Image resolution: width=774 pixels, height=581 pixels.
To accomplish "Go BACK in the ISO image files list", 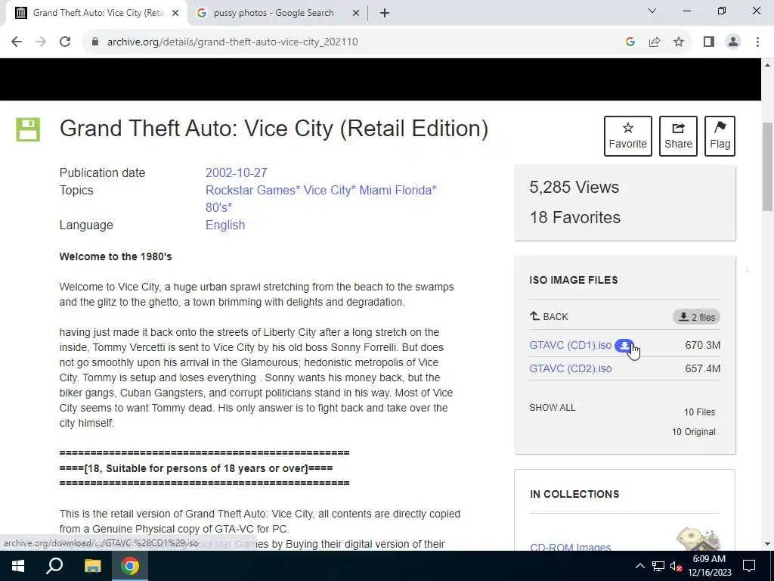I will coord(549,317).
